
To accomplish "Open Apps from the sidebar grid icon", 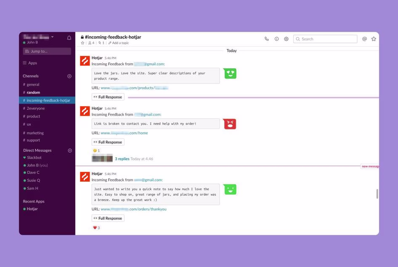I will 24,62.
